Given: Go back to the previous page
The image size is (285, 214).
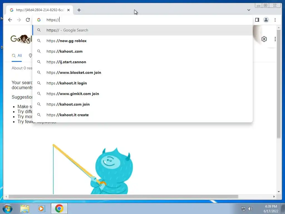Looking at the screenshot, I should 10,20.
